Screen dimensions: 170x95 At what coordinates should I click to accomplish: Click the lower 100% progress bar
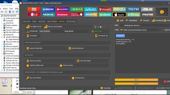point(136,84)
